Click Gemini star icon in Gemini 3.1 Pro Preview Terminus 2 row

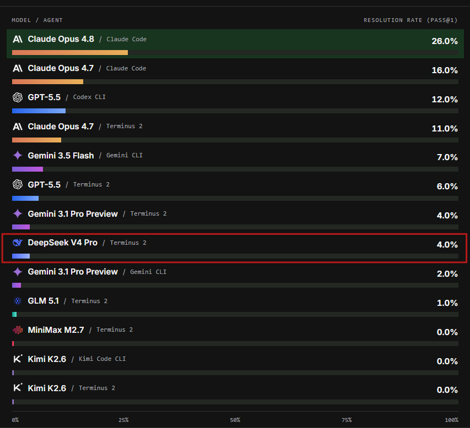coord(18,213)
